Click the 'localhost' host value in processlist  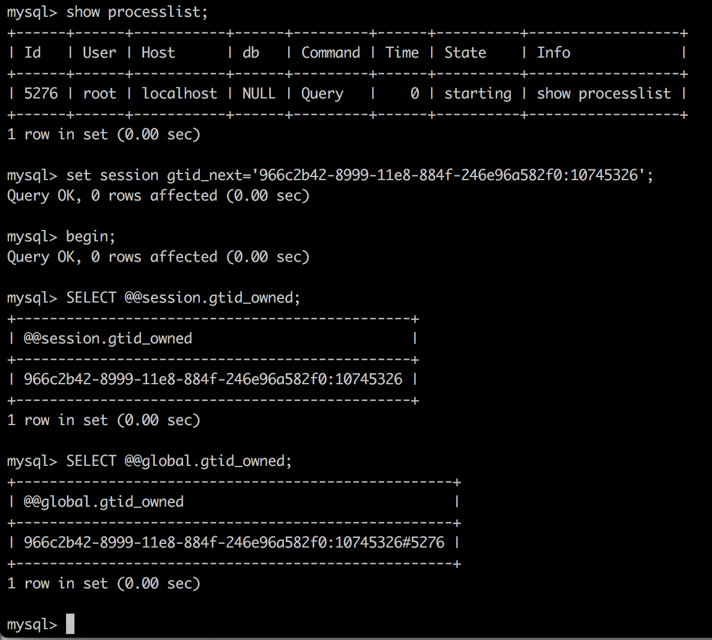tap(180, 94)
